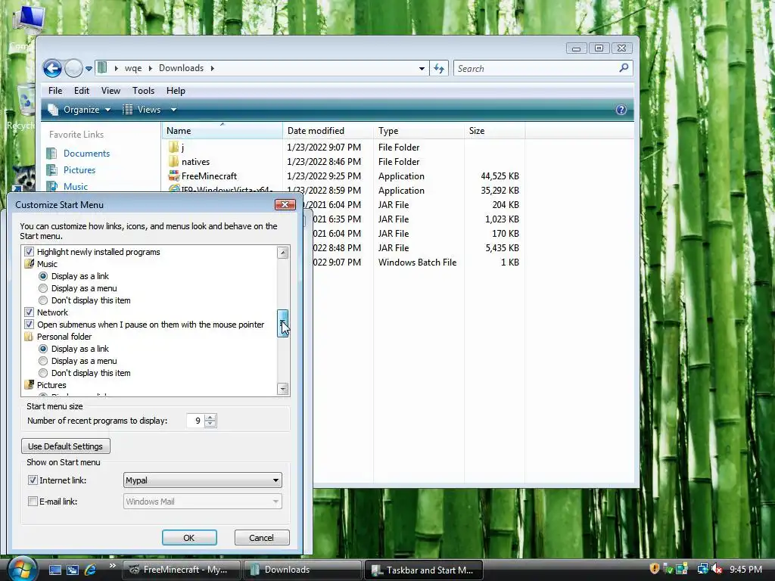Open the Recycle Bin desktop icon

(26, 101)
